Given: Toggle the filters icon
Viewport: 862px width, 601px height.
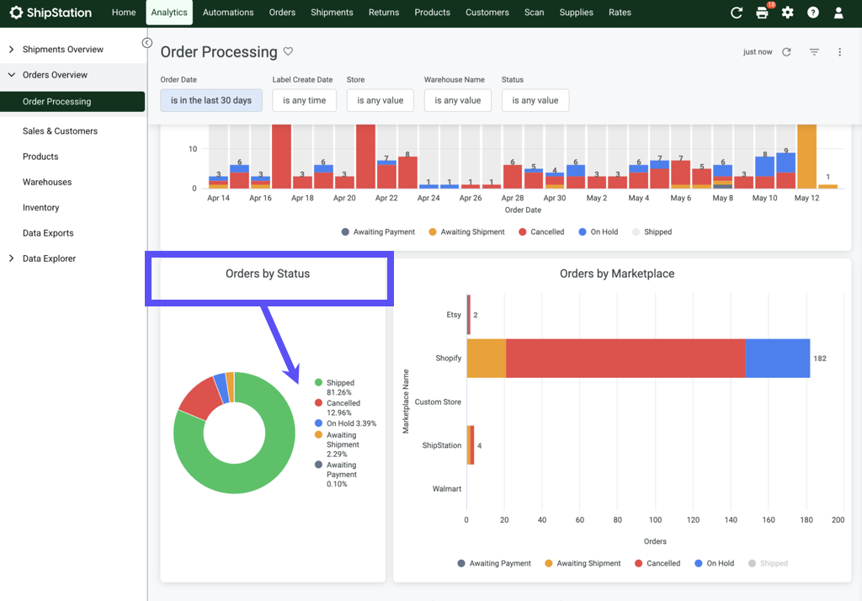Looking at the screenshot, I should tap(814, 51).
